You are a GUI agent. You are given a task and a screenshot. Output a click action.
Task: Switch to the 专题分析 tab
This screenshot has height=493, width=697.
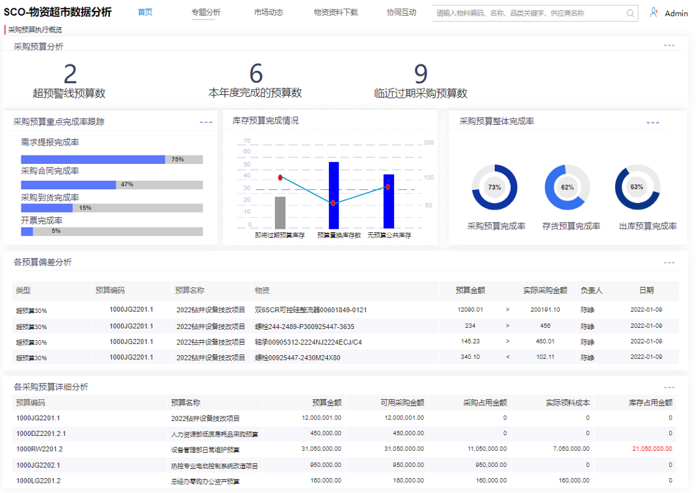(205, 12)
